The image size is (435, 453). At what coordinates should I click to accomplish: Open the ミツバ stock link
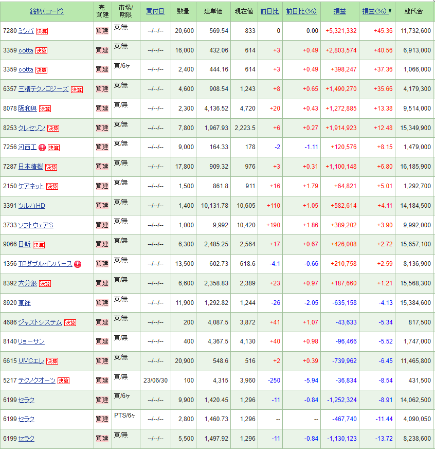pos(26,31)
